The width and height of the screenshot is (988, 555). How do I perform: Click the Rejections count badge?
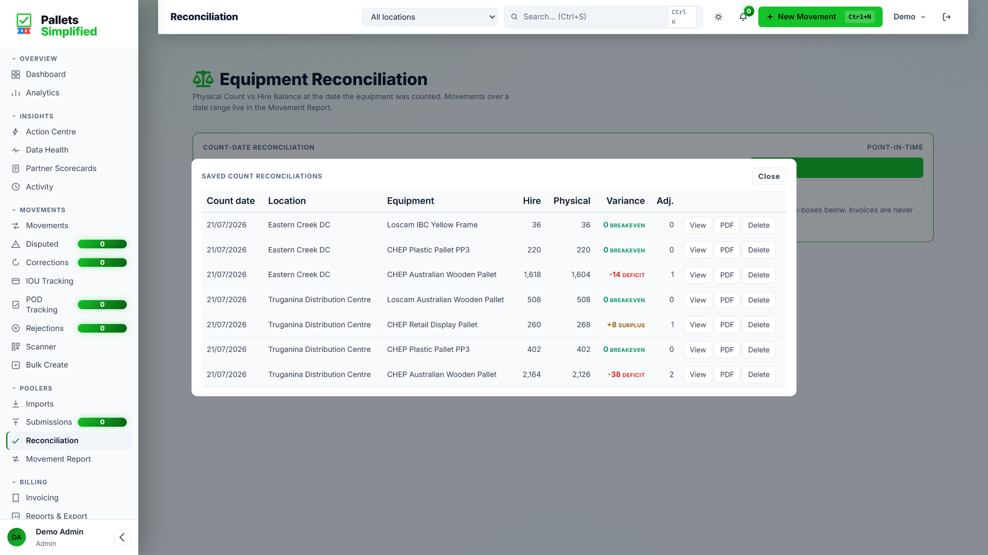click(x=102, y=328)
